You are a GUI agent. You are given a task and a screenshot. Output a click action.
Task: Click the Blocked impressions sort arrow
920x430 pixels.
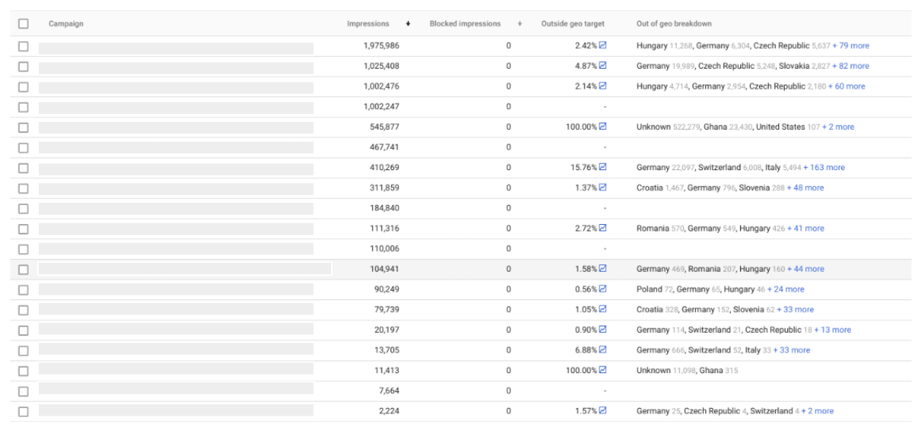point(520,22)
